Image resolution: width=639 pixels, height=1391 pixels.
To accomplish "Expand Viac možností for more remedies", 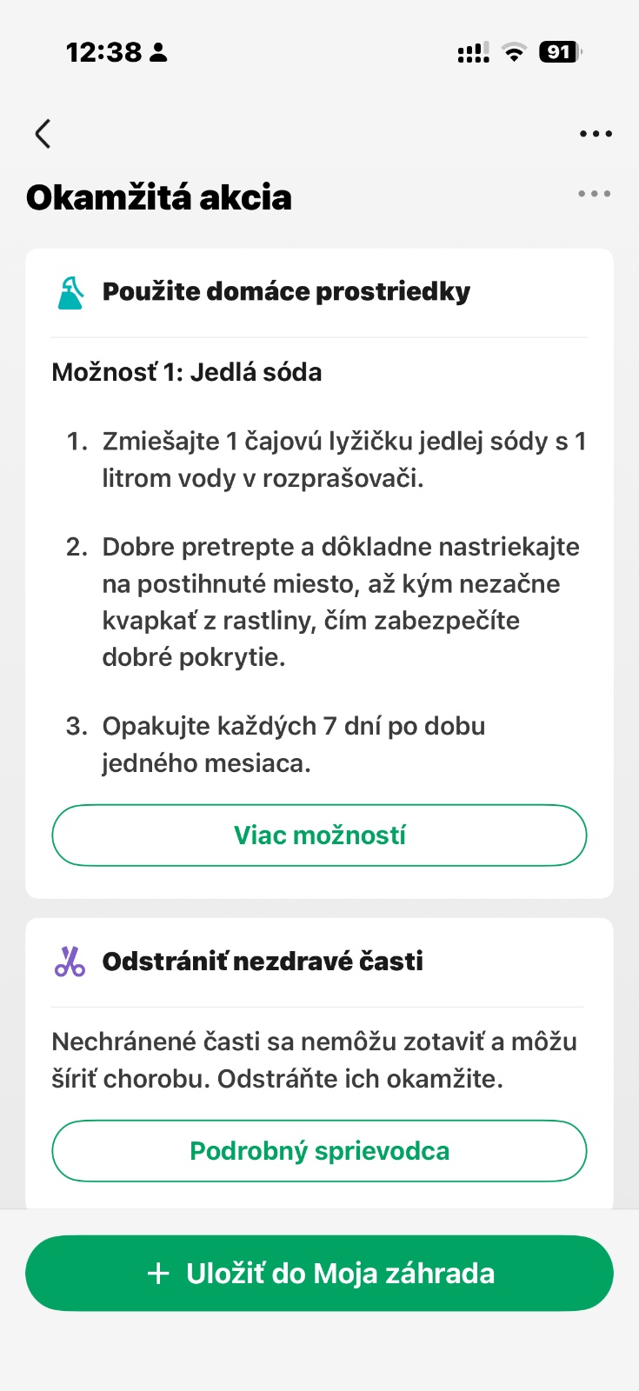I will (x=319, y=835).
